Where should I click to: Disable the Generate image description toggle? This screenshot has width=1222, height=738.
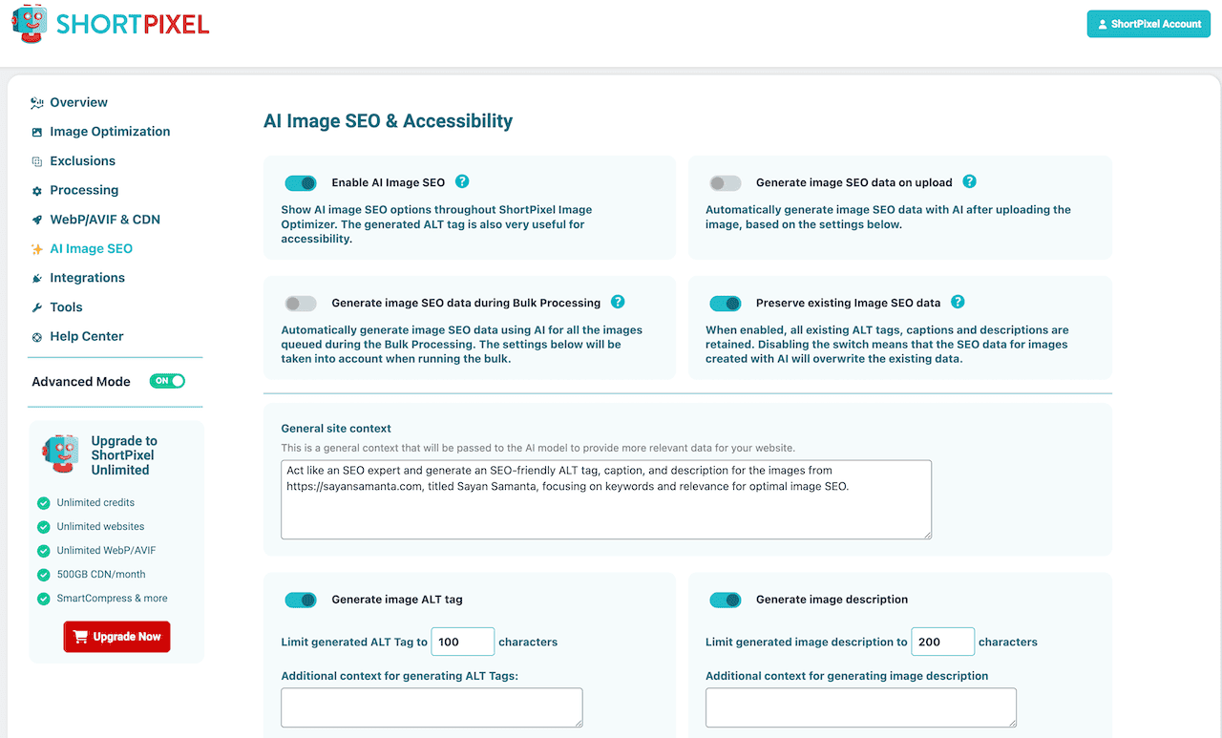pos(726,600)
